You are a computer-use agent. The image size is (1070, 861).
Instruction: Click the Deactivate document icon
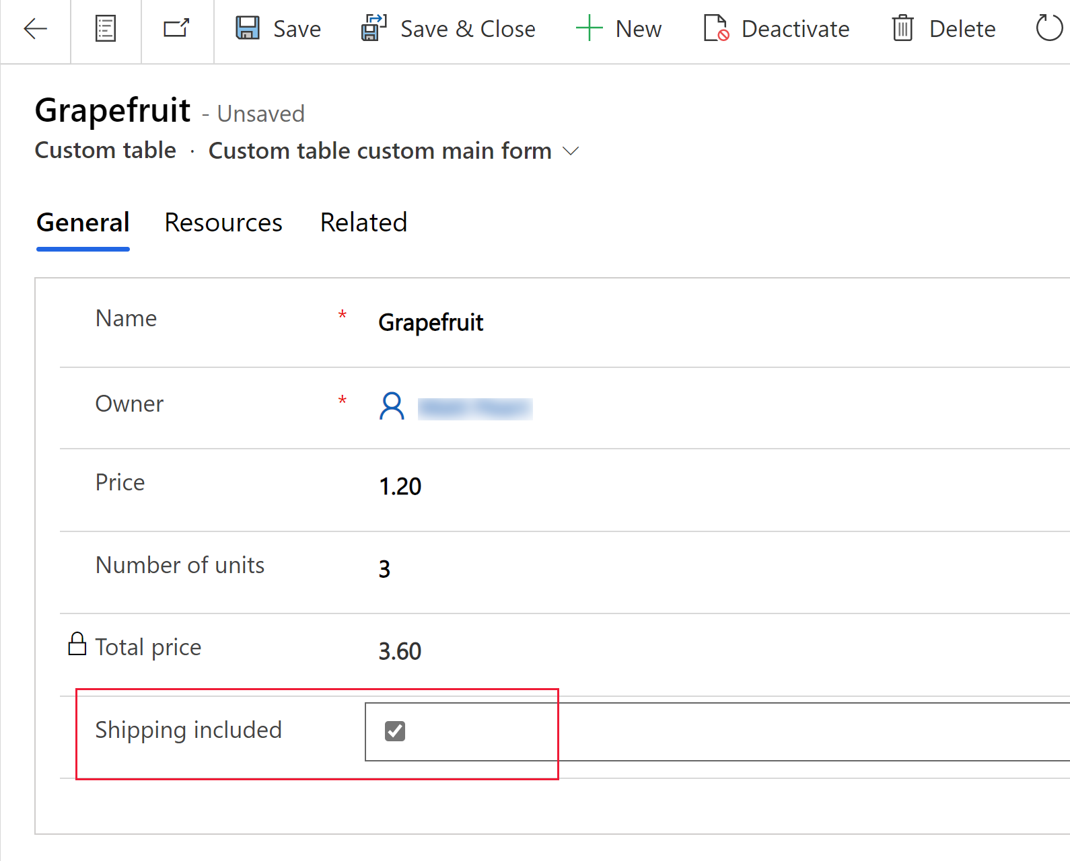(x=716, y=28)
